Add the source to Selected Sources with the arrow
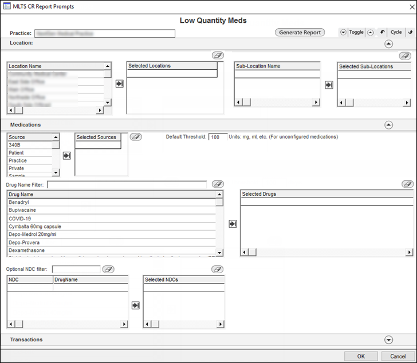 (67, 156)
